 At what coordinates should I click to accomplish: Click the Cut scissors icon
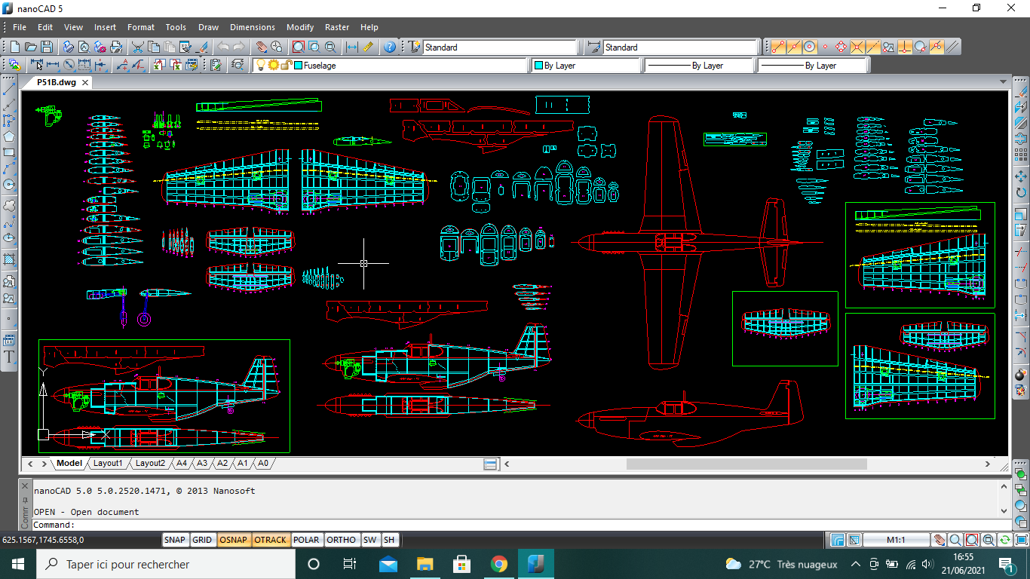click(138, 47)
